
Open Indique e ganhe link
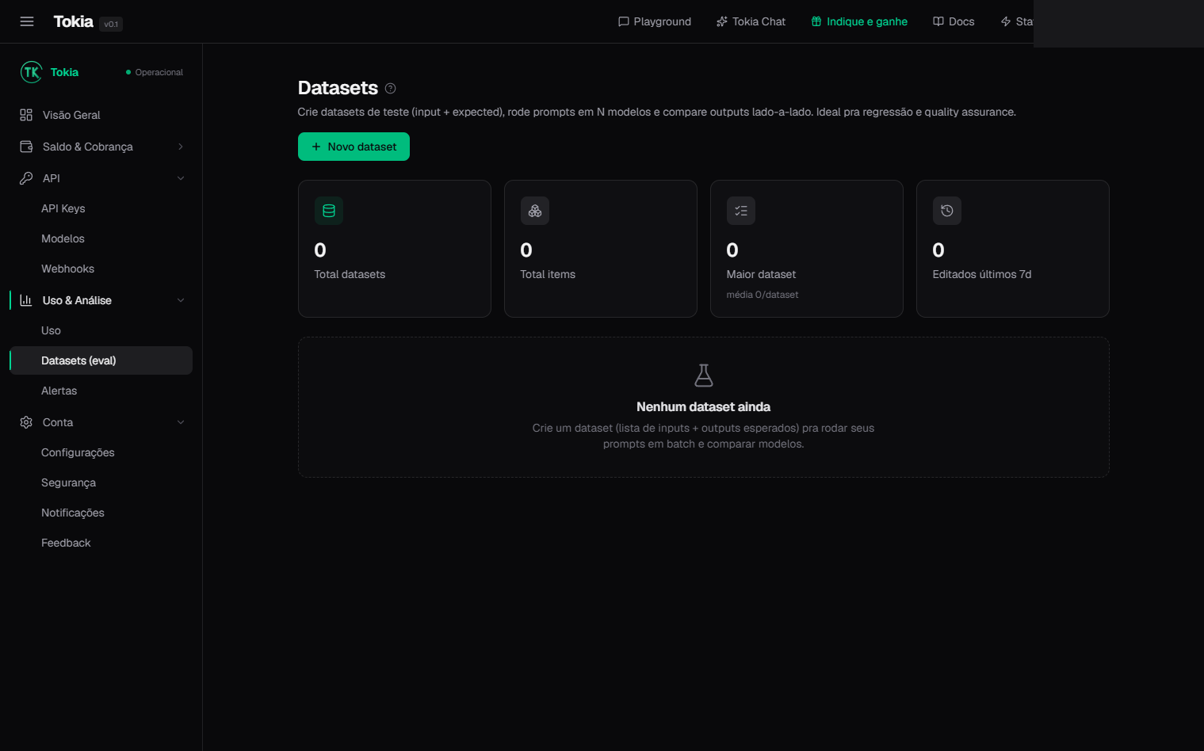click(859, 21)
